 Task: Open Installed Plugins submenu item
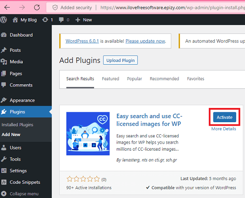[17, 125]
